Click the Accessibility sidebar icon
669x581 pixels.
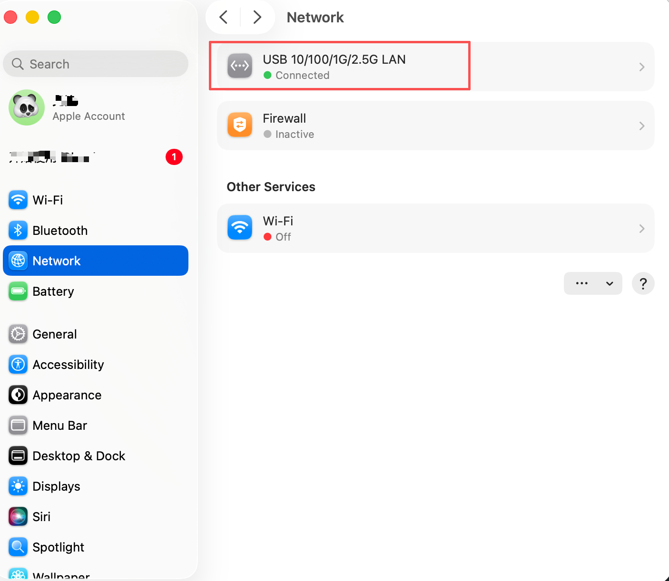[18, 365]
